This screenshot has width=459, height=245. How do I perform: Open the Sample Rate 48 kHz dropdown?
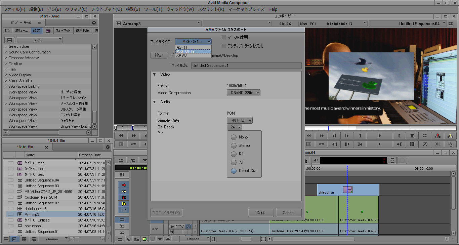(x=240, y=120)
